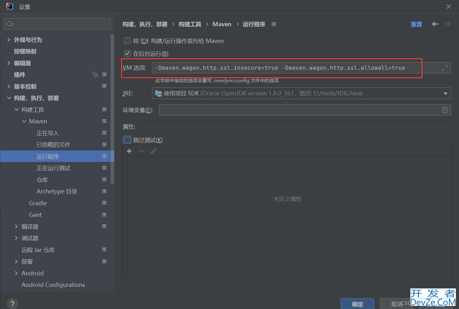Select 远程 Jar 仓库 item

(38, 250)
